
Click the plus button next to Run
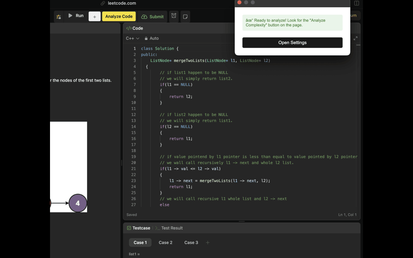(x=94, y=16)
